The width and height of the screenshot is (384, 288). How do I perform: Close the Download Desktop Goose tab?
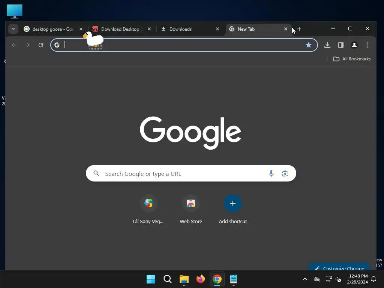tap(149, 29)
